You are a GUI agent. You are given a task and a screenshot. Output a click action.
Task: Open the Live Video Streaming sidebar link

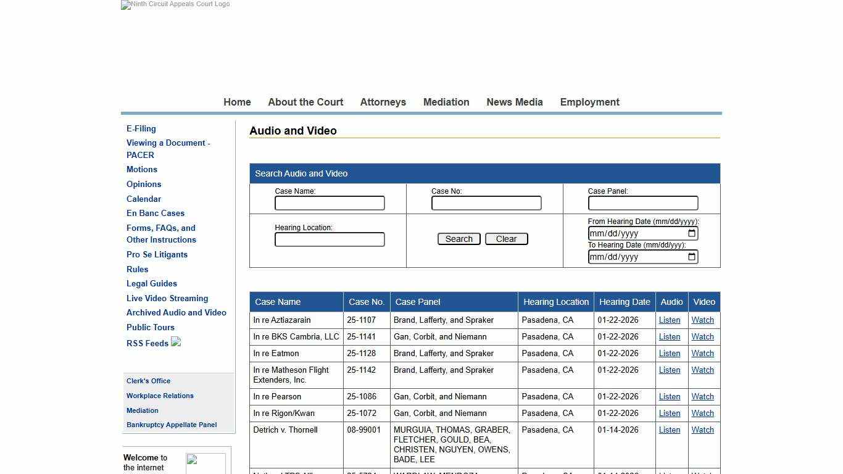pos(167,298)
